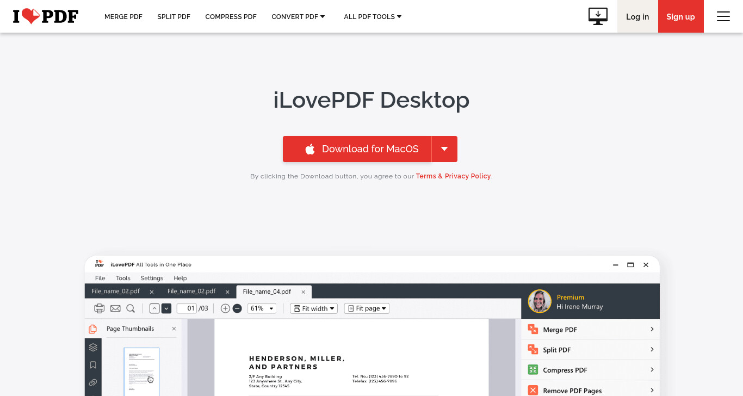The width and height of the screenshot is (743, 396).
Task: Click Download for MacOS button
Action: [357, 149]
